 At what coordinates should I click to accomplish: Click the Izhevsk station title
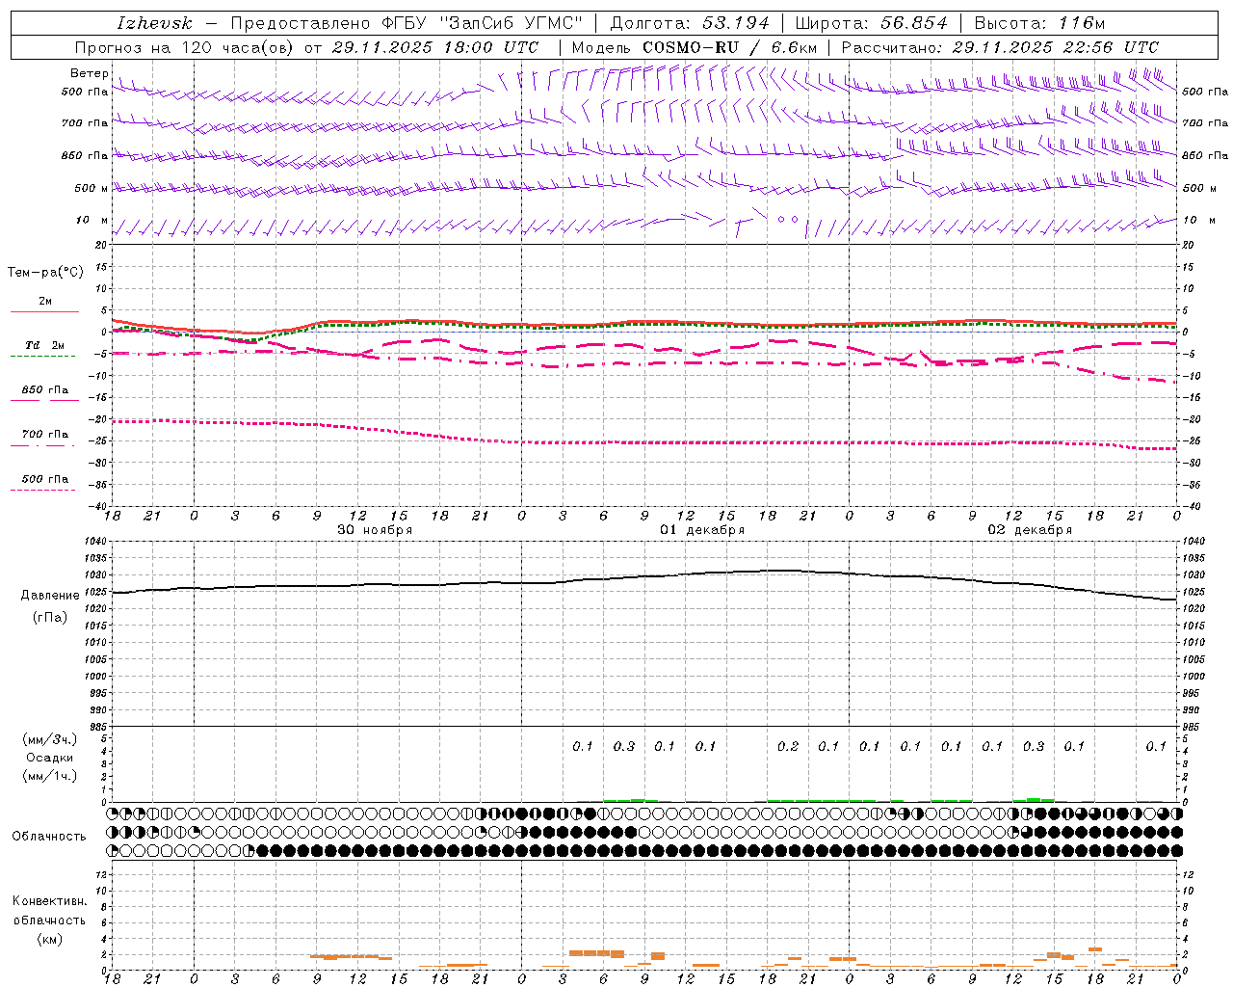(155, 23)
